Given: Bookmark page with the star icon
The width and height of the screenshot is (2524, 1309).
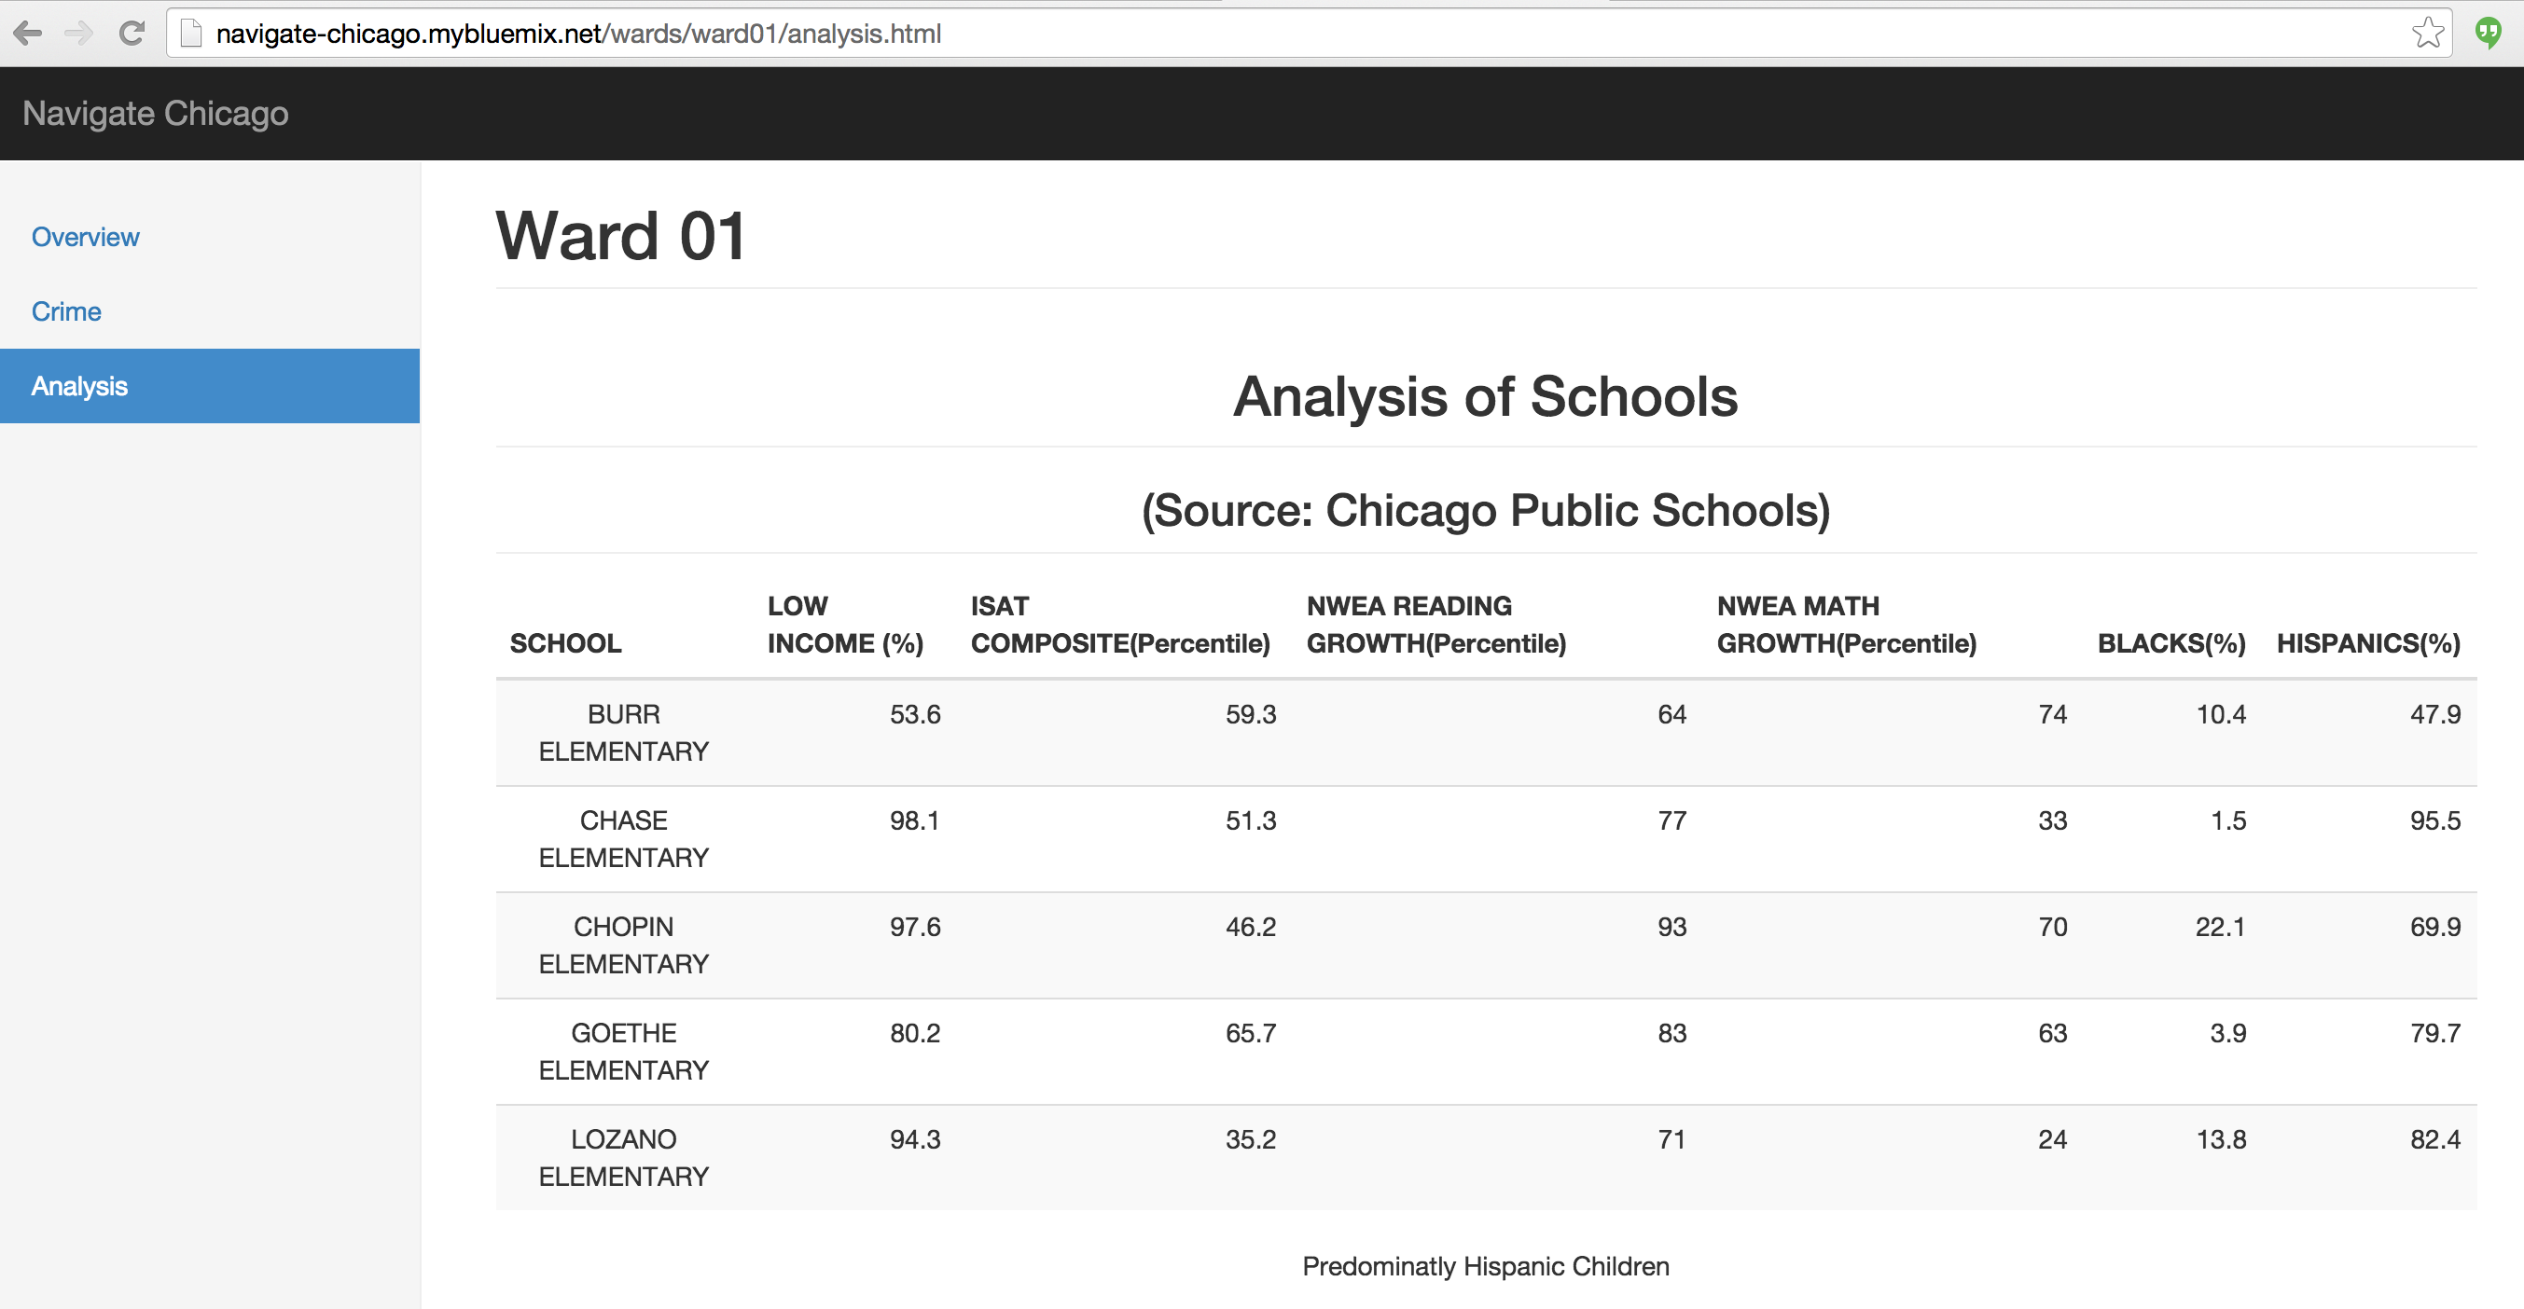Looking at the screenshot, I should pyautogui.click(x=2427, y=34).
